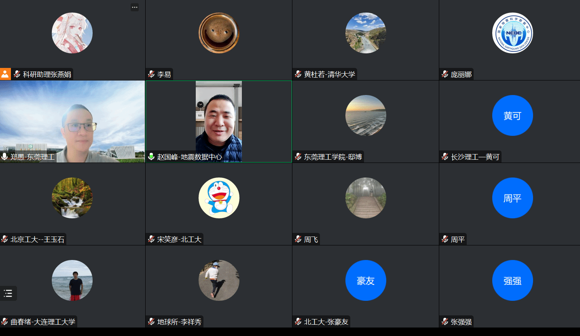Viewport: 580px width, 336px height.
Task: Select 黄可's blue initial avatar
Action: tap(512, 115)
